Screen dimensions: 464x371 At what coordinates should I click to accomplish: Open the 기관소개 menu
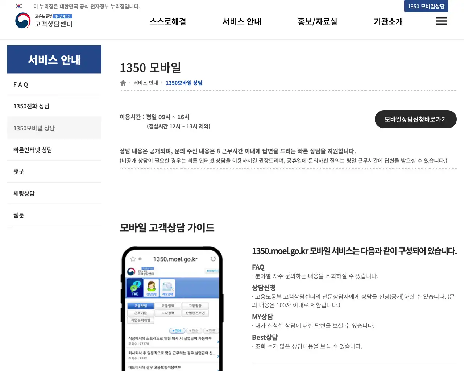point(388,21)
